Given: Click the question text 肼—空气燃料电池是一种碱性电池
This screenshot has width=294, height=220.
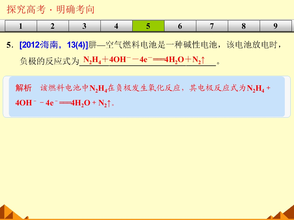Looking at the screenshot, I should (x=153, y=45).
